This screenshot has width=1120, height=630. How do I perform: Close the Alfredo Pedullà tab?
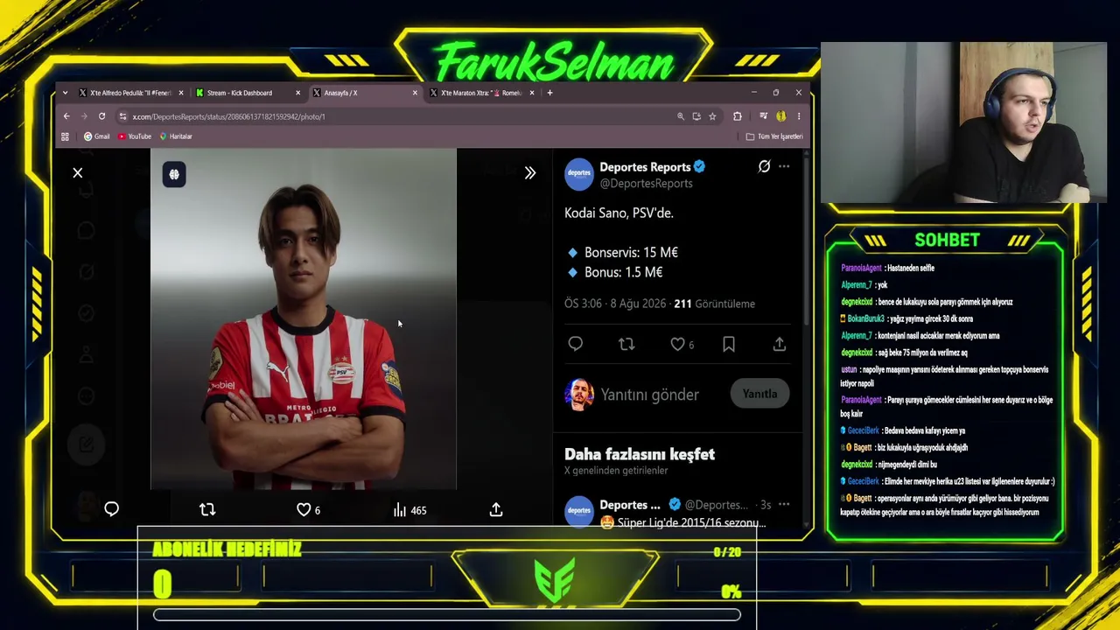click(x=181, y=93)
